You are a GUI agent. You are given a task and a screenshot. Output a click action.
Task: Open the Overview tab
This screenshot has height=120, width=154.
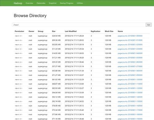[29, 3]
